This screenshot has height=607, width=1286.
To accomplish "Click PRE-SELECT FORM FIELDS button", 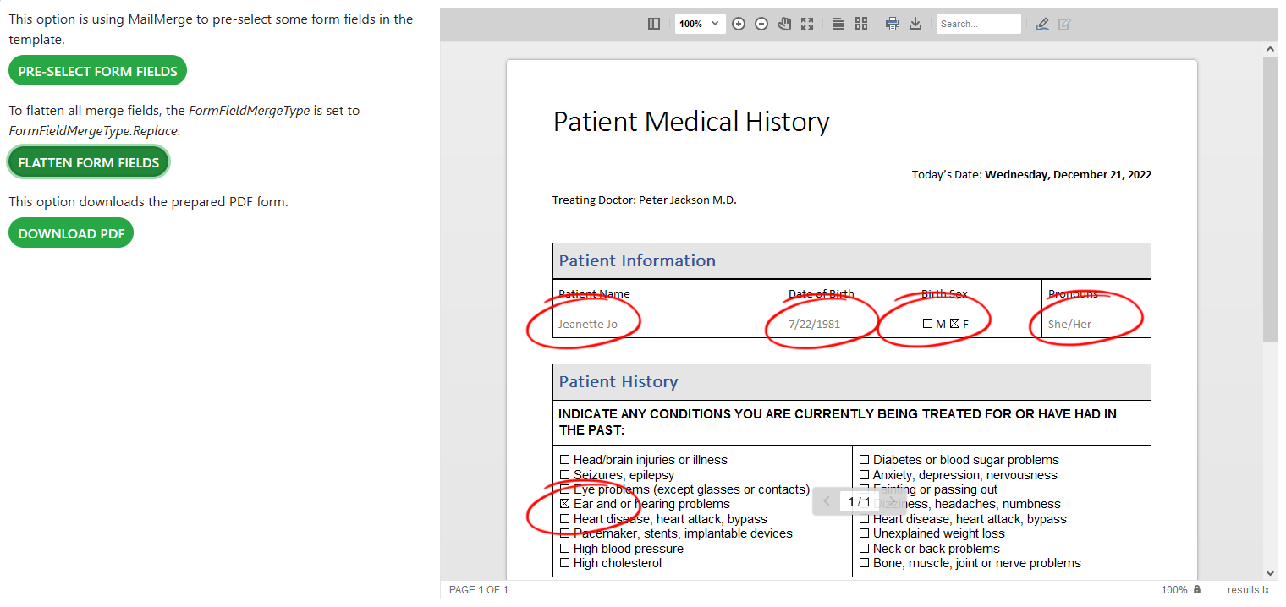I will [x=97, y=71].
